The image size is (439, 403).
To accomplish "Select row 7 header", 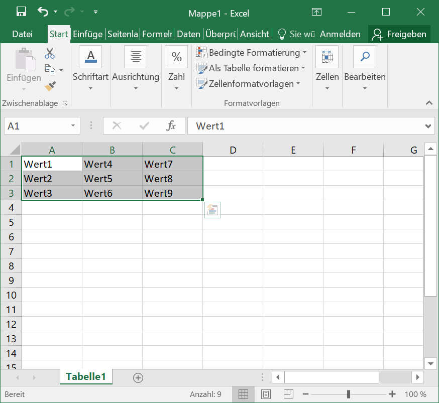I will 11,251.
